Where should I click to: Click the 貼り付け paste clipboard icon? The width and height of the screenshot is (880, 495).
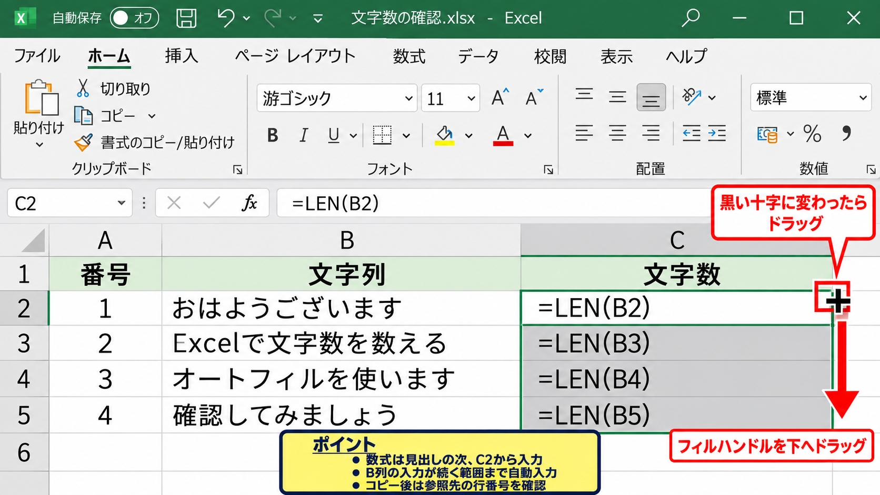(41, 97)
